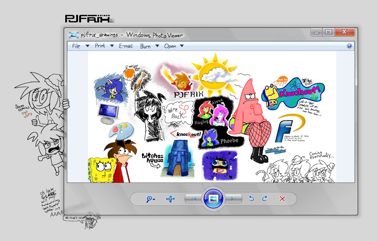Delete the photo with red X
The height and width of the screenshot is (241, 377).
282,199
